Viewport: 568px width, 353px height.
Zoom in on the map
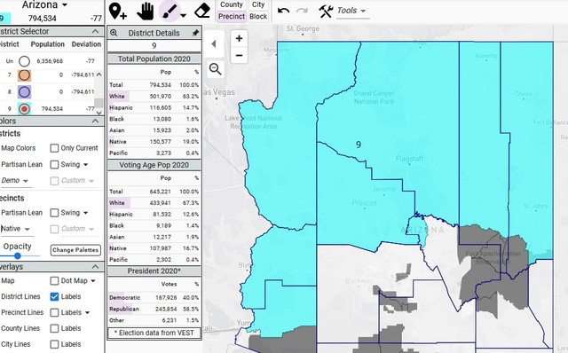pyautogui.click(x=239, y=38)
